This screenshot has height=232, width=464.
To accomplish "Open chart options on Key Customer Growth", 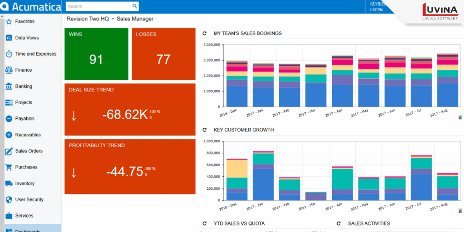I will coord(460,211).
